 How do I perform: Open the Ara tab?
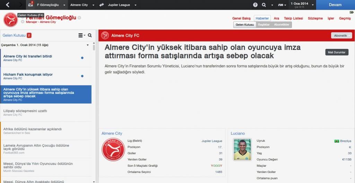click(276, 18)
